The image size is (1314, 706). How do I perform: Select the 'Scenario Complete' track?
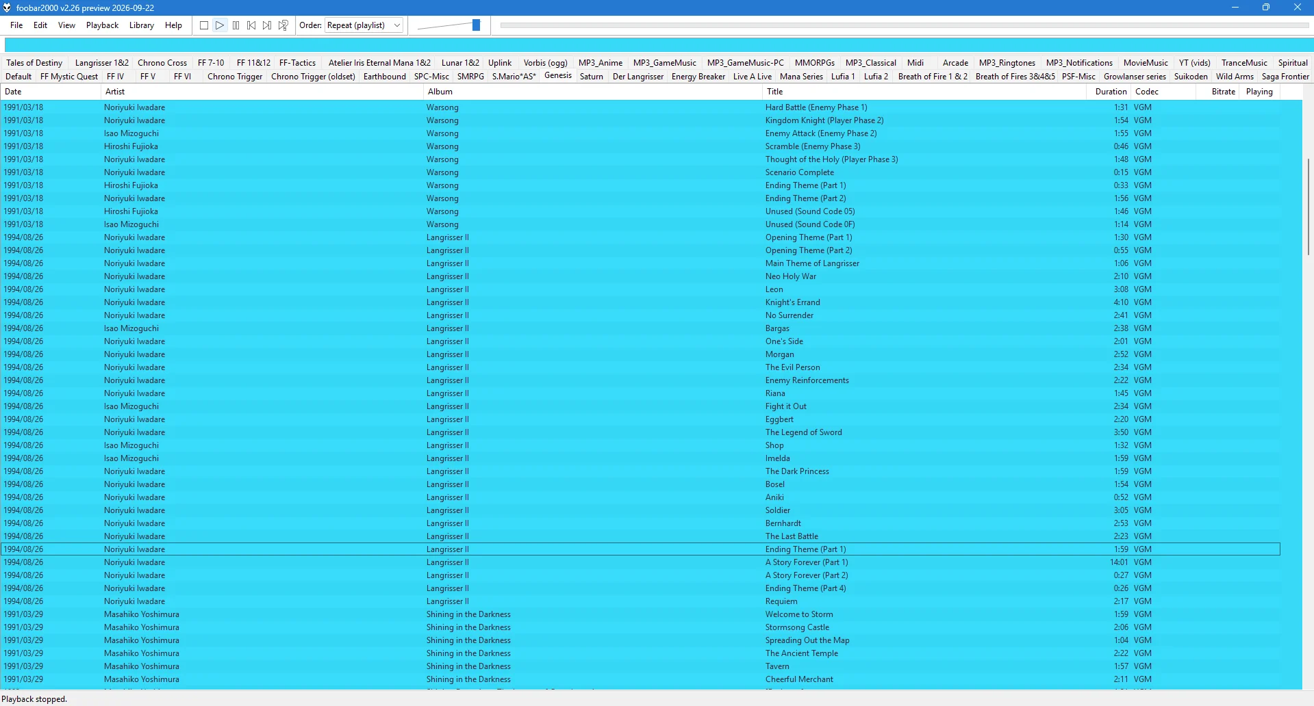640,172
